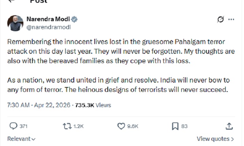
Task: Bookmark this post using the bookmark icon
Action: (175, 126)
